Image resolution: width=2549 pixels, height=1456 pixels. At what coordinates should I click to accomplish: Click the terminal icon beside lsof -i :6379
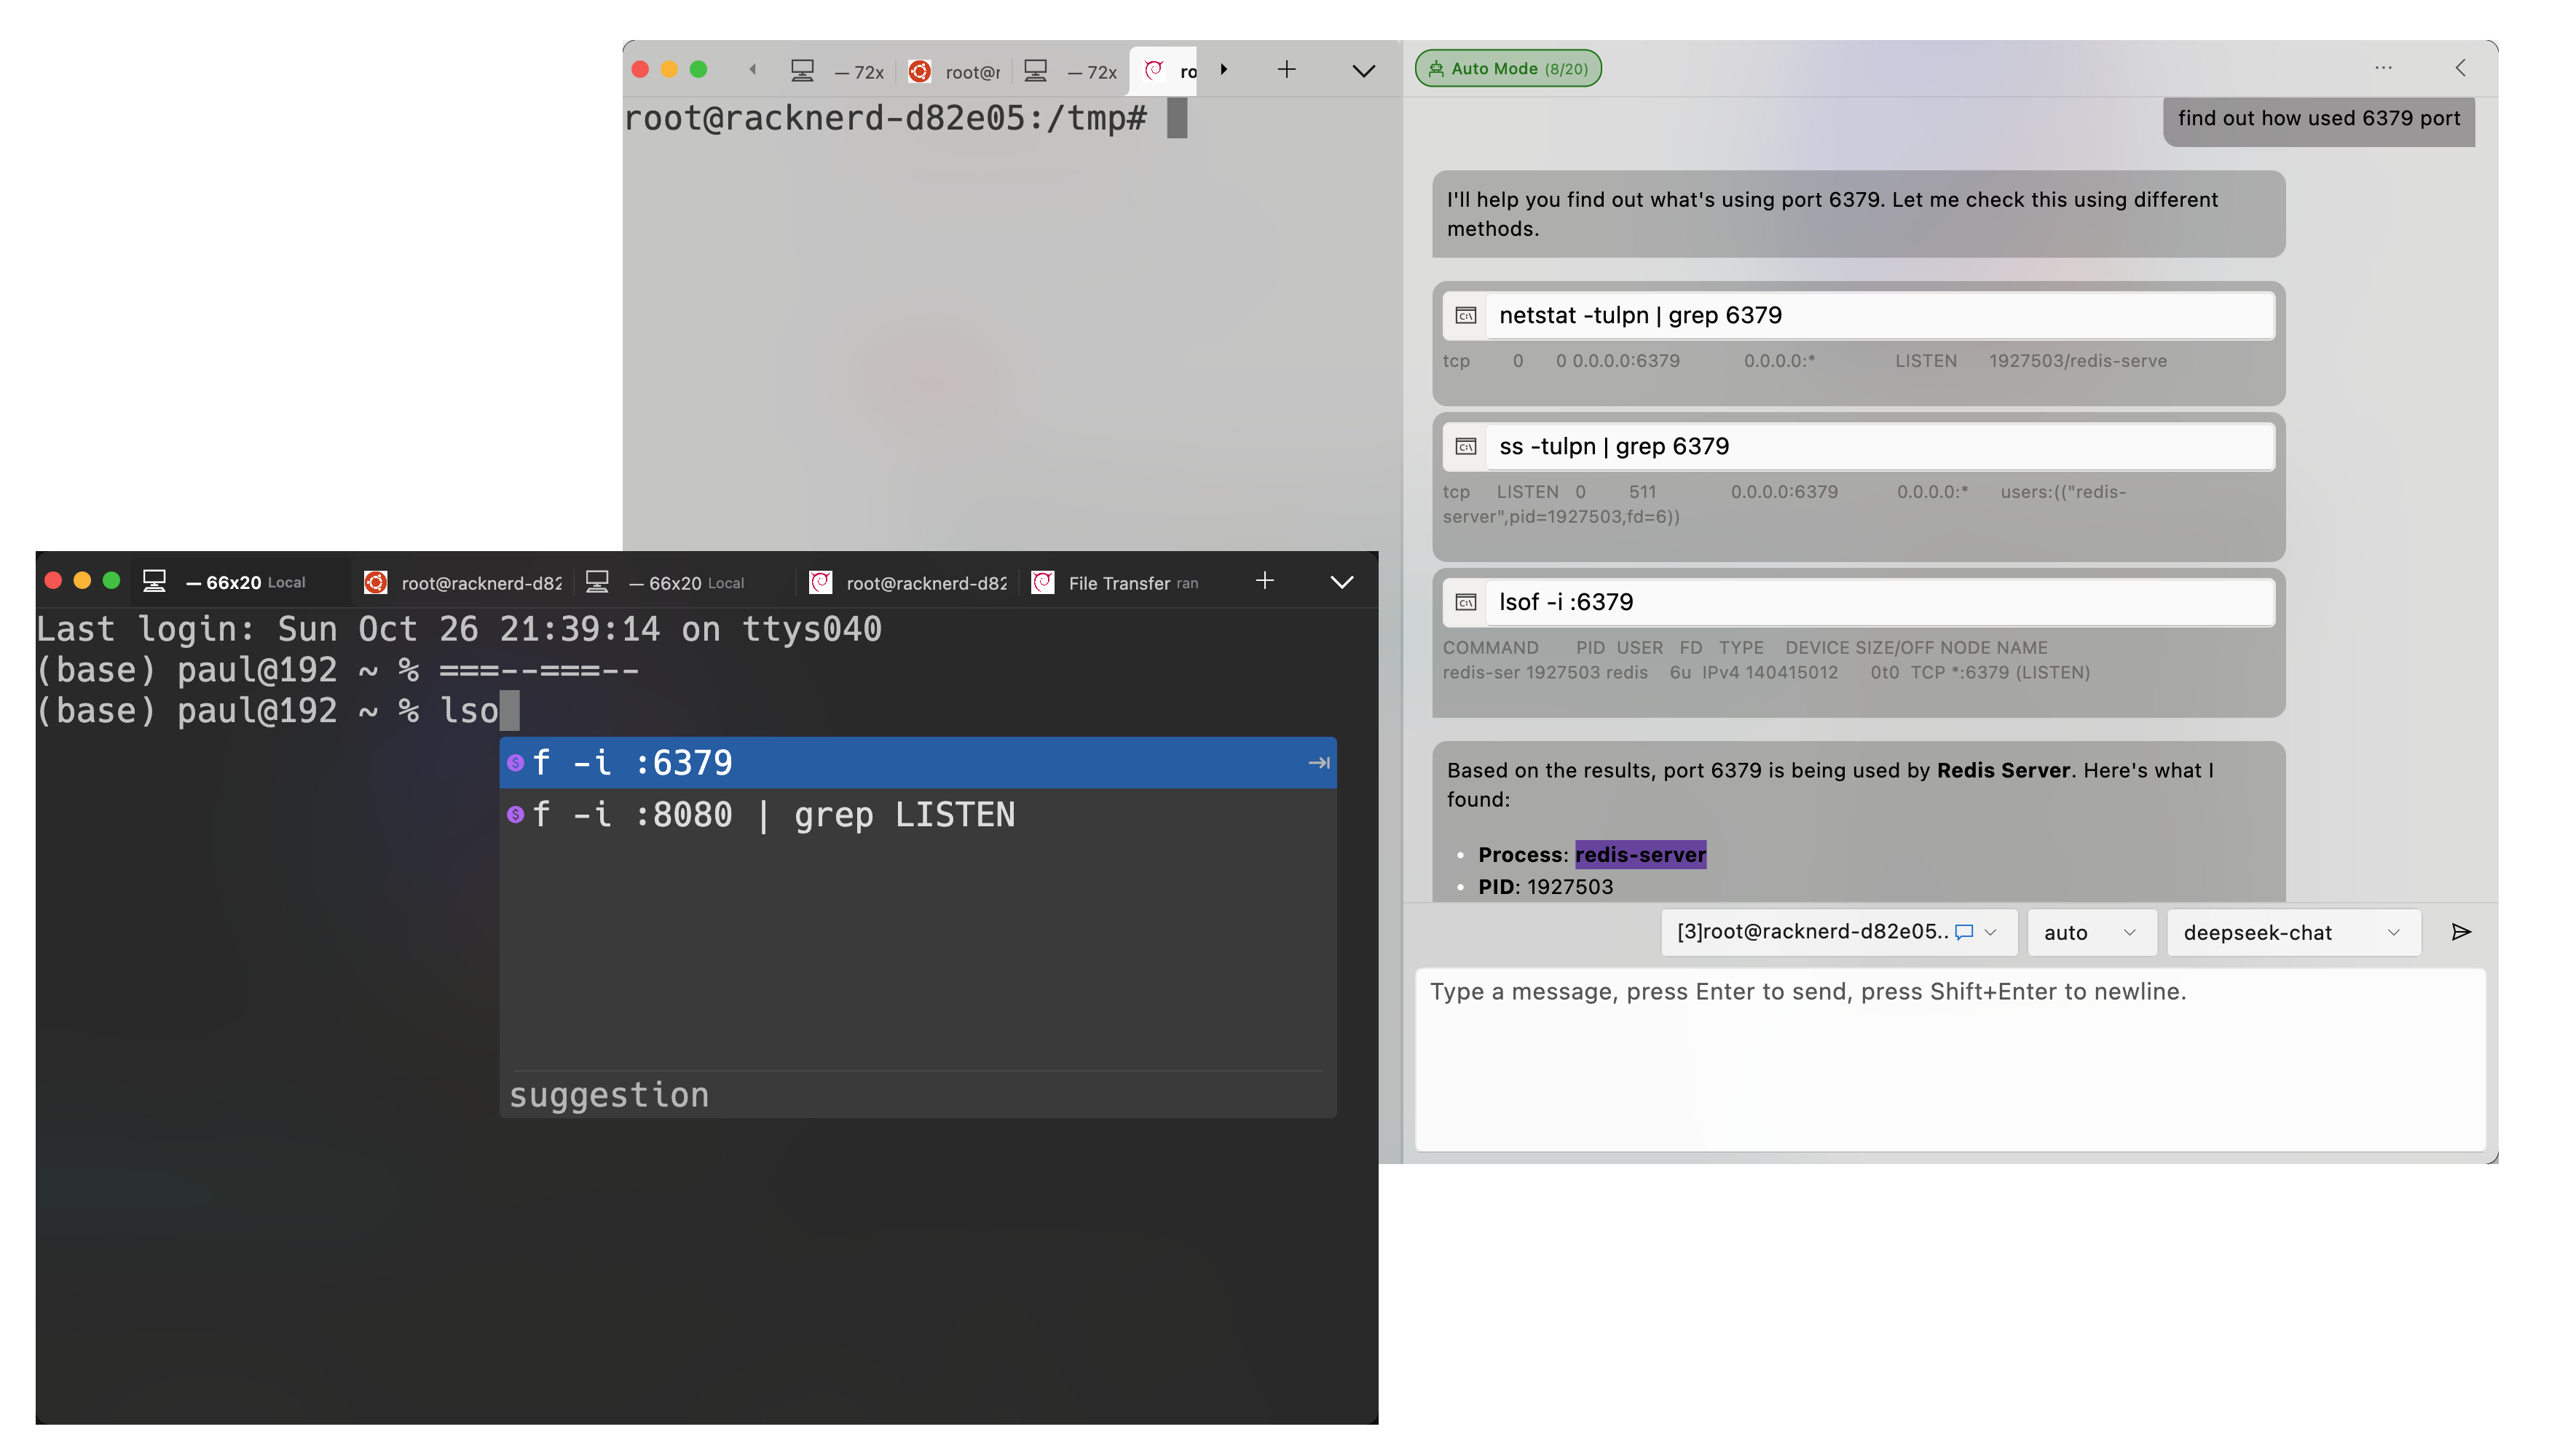point(1465,602)
